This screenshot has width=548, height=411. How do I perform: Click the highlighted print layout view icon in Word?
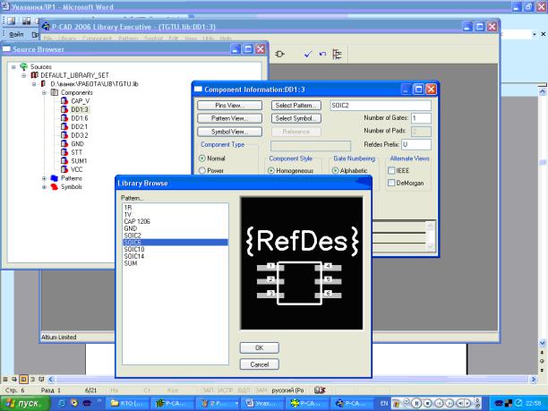[x=23, y=379]
